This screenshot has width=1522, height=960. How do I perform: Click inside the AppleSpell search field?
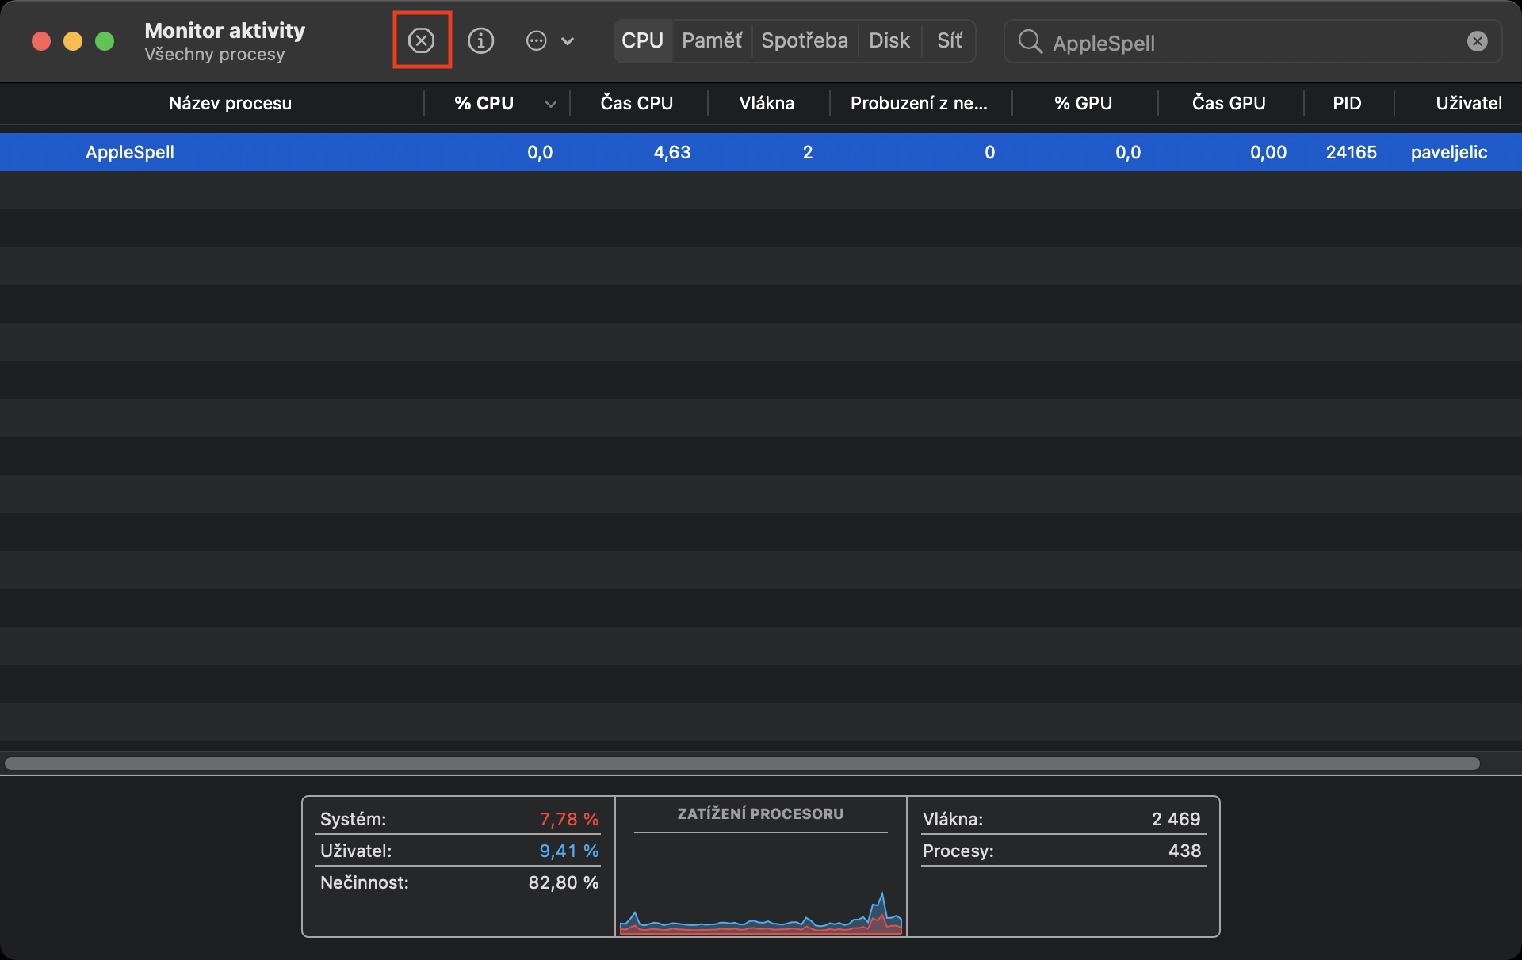tap(1252, 43)
